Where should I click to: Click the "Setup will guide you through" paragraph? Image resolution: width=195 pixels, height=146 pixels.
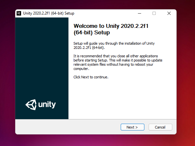tap(114, 46)
